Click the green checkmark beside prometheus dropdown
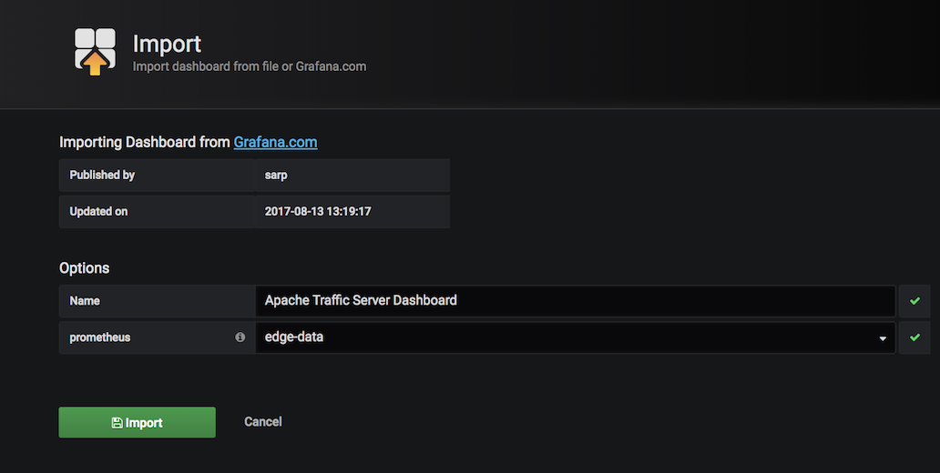The image size is (940, 473). click(x=914, y=337)
